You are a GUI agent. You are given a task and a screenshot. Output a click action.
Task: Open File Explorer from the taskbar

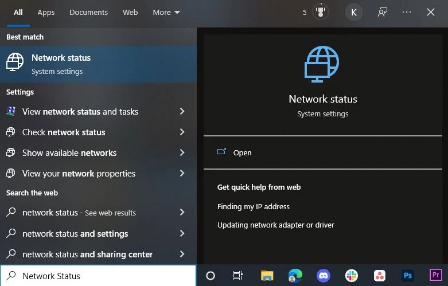coord(267,276)
